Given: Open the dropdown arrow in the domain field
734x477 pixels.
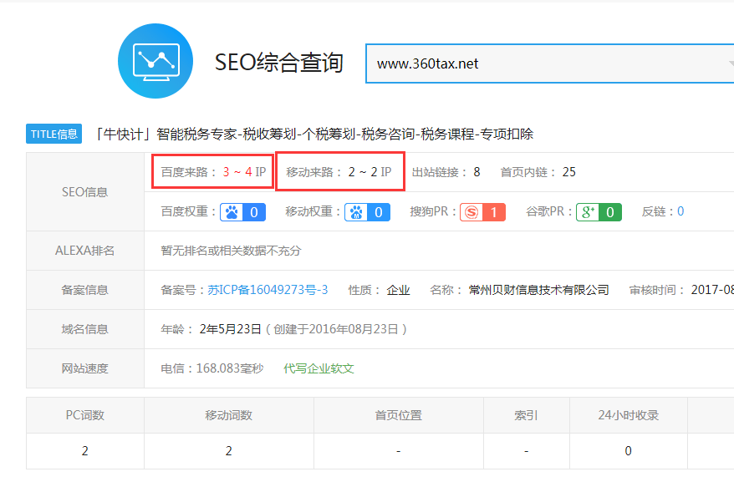Looking at the screenshot, I should coord(728,63).
